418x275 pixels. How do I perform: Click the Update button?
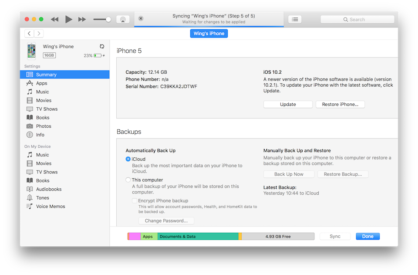coord(288,104)
